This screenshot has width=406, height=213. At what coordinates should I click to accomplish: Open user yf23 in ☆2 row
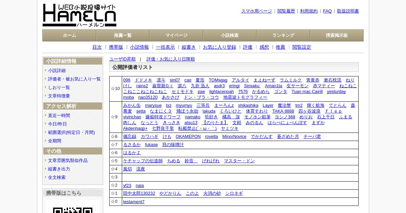[x=127, y=186]
